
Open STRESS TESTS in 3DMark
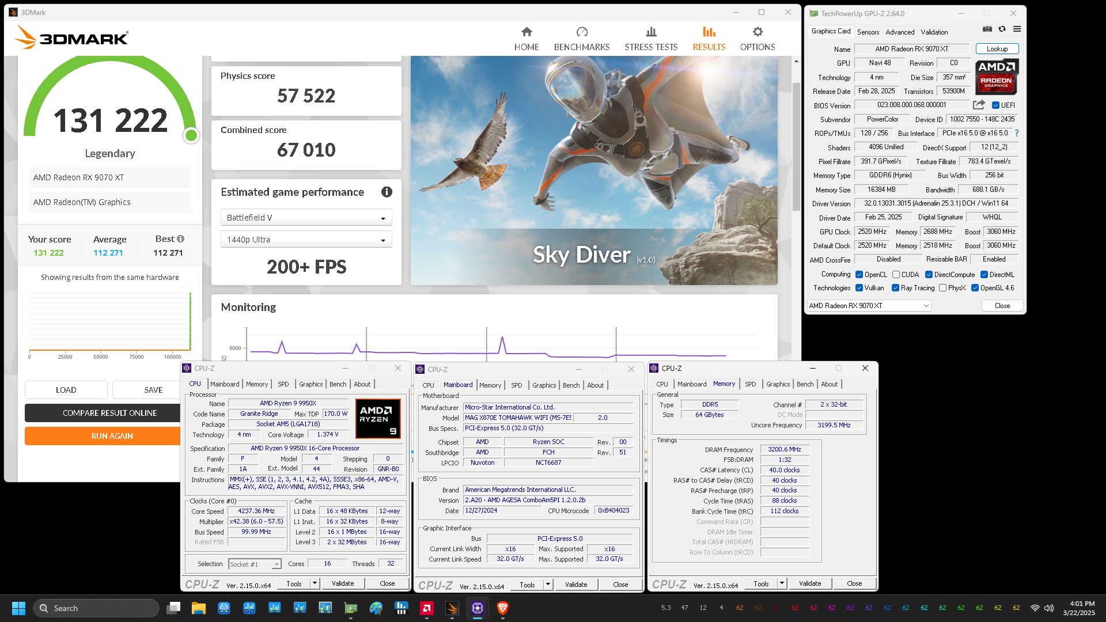click(x=651, y=39)
